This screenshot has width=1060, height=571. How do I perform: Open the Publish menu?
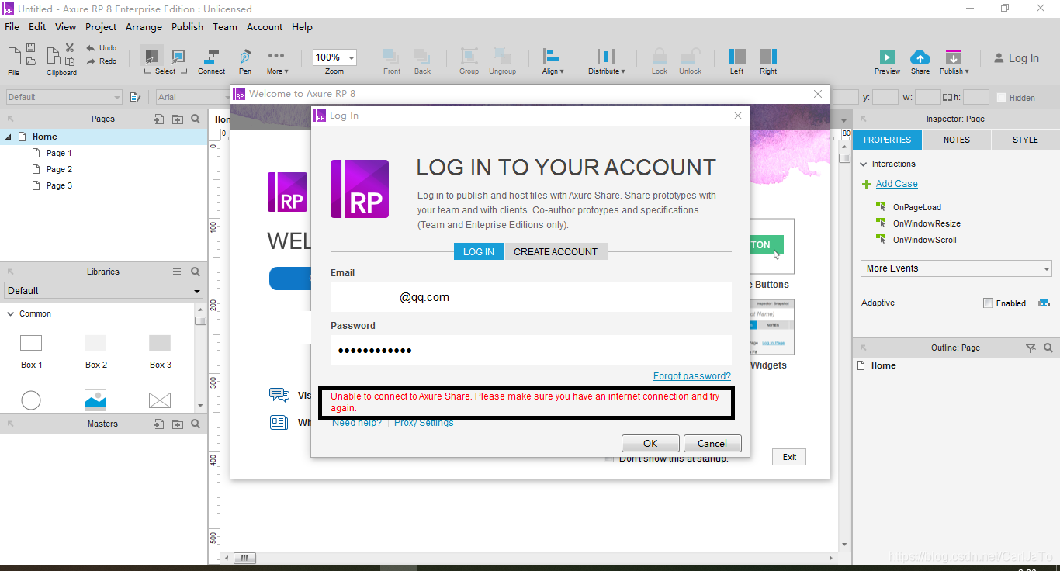click(x=188, y=26)
